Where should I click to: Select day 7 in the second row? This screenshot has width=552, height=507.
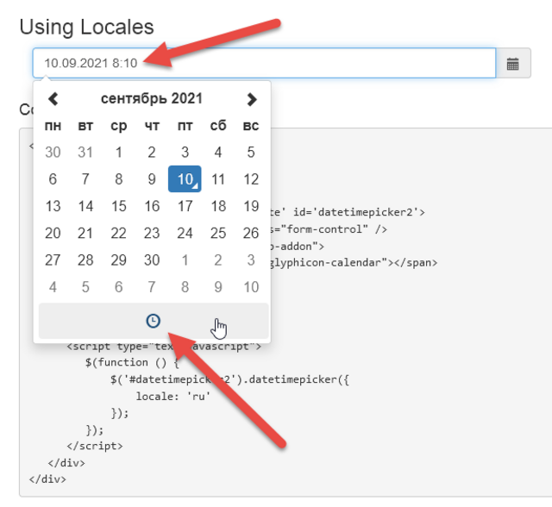pyautogui.click(x=85, y=179)
